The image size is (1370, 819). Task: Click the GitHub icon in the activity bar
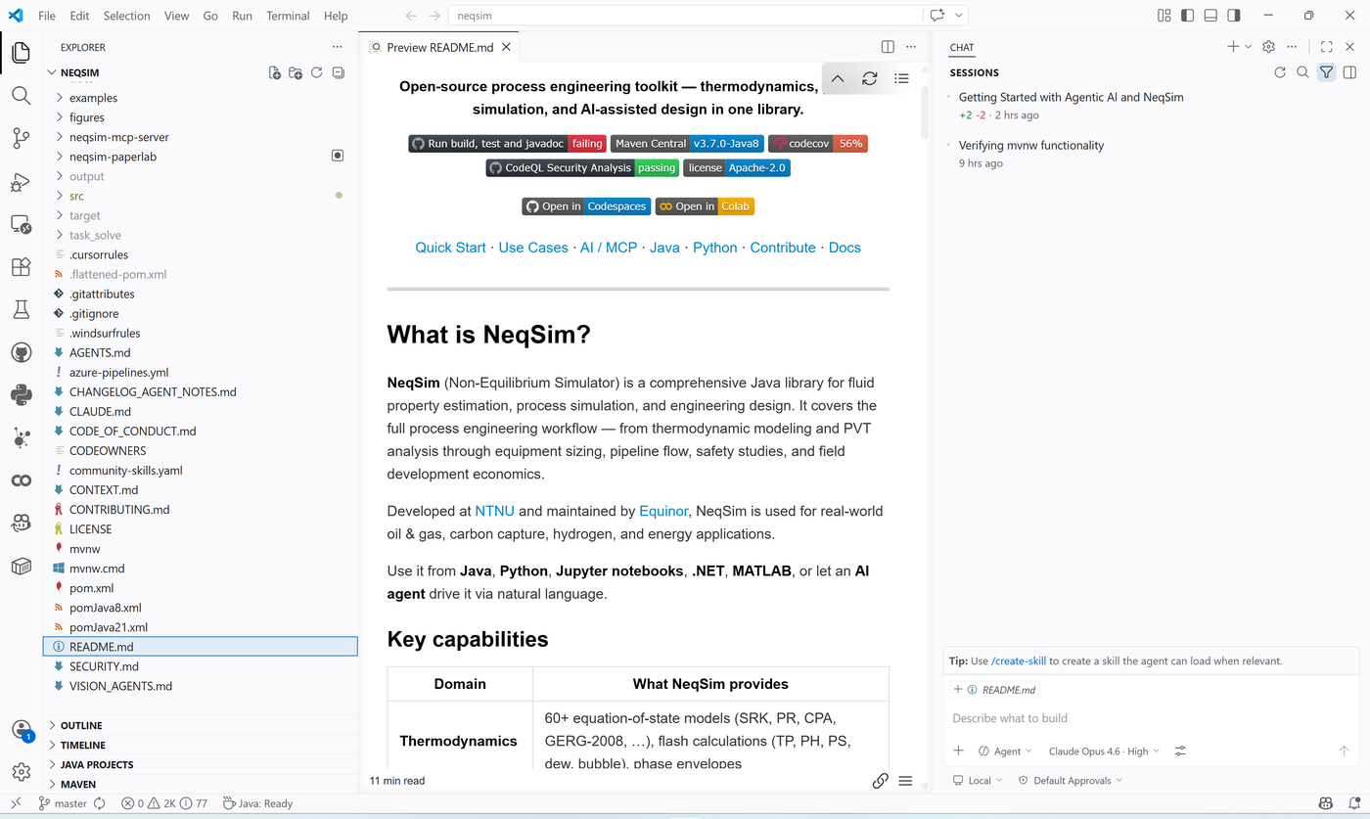pyautogui.click(x=22, y=352)
